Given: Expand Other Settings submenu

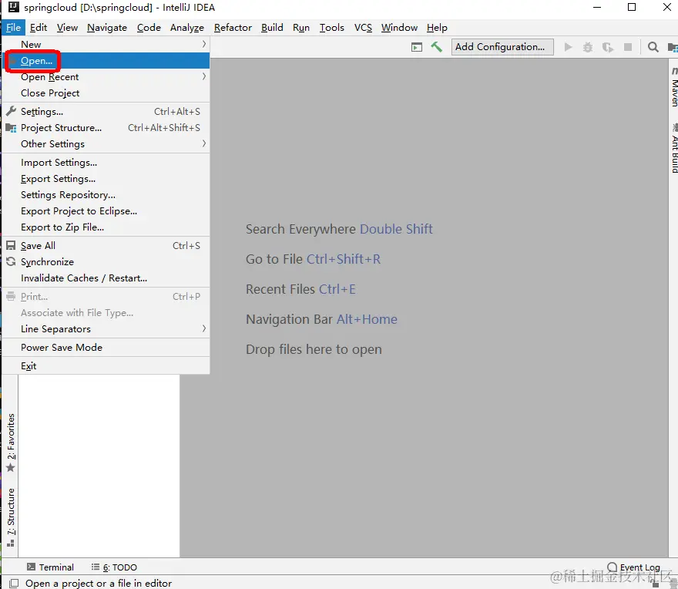Looking at the screenshot, I should (106, 143).
